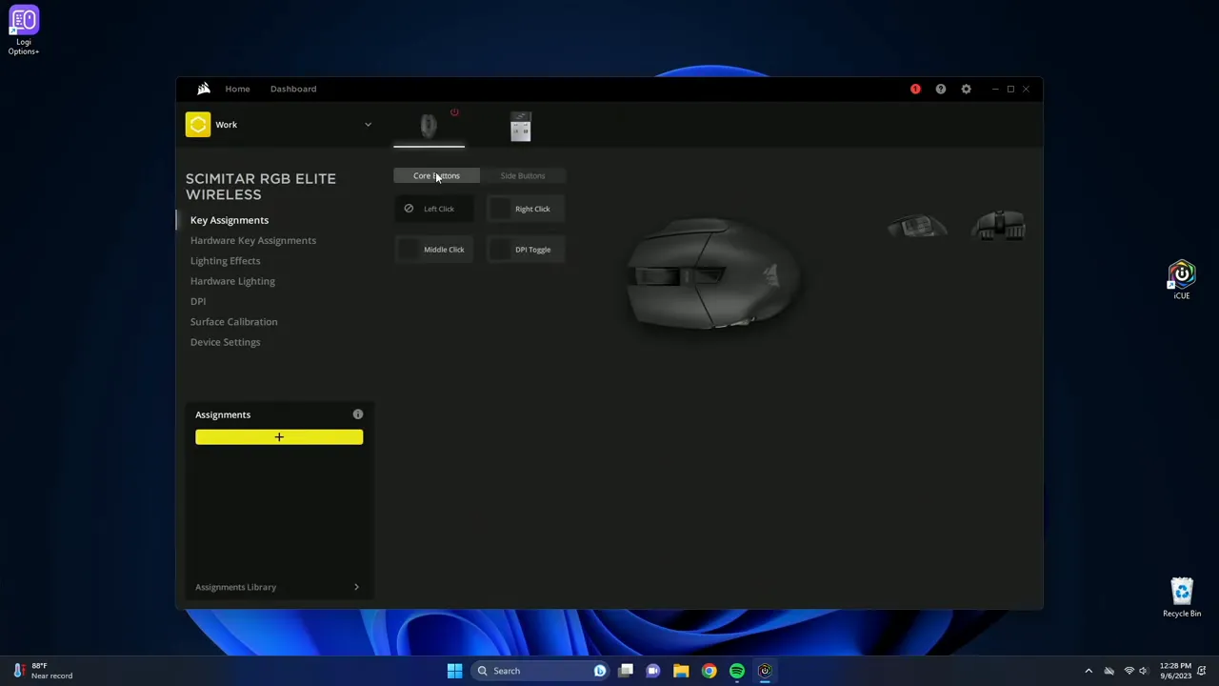Open File Explorer from the taskbar
Viewport: 1219px width, 686px height.
(x=681, y=671)
